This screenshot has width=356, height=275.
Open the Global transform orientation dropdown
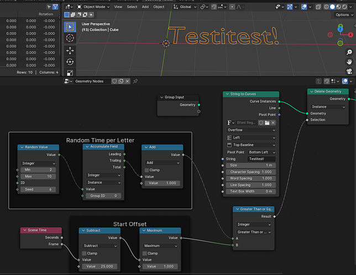coord(185,7)
